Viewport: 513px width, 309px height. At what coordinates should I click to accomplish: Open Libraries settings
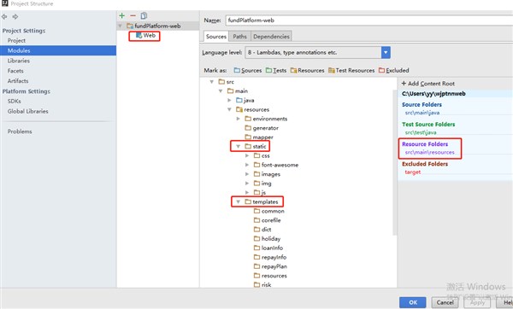click(x=18, y=61)
